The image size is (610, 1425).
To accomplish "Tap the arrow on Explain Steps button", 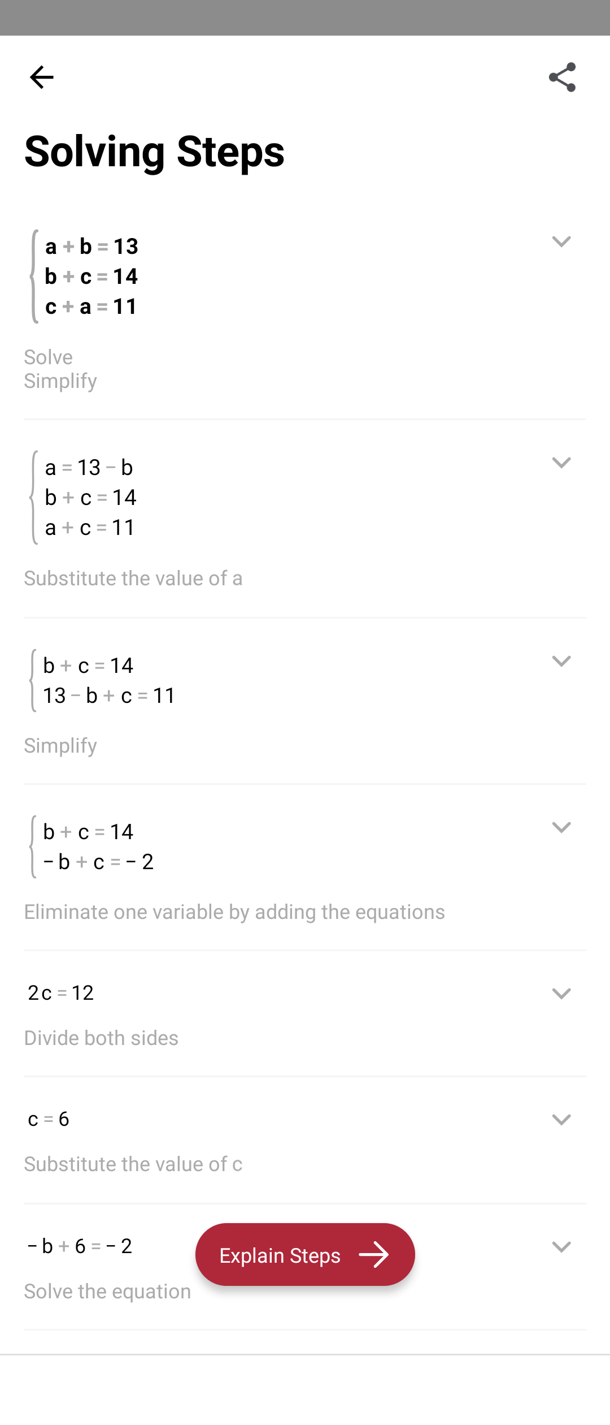I will (x=374, y=1255).
